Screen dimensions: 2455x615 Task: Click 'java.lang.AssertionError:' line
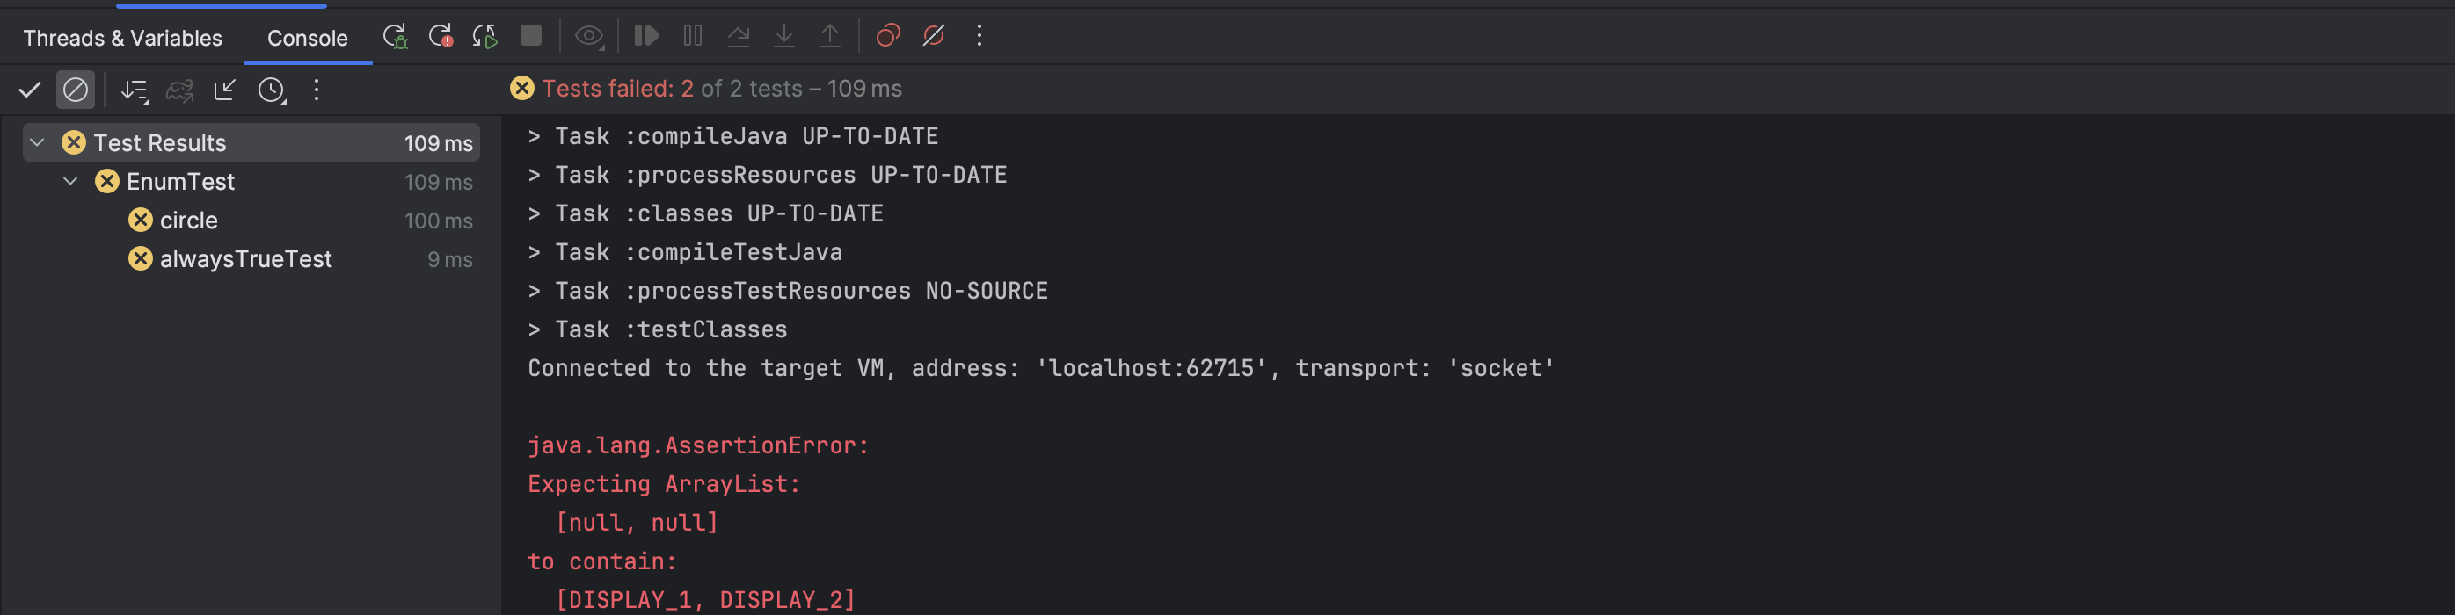(x=698, y=445)
